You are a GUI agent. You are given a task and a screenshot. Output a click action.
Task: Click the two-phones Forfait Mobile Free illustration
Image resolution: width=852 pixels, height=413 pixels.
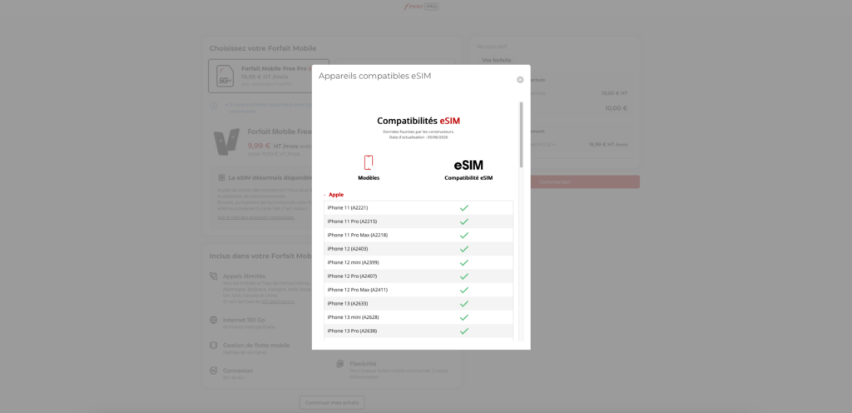pos(226,142)
